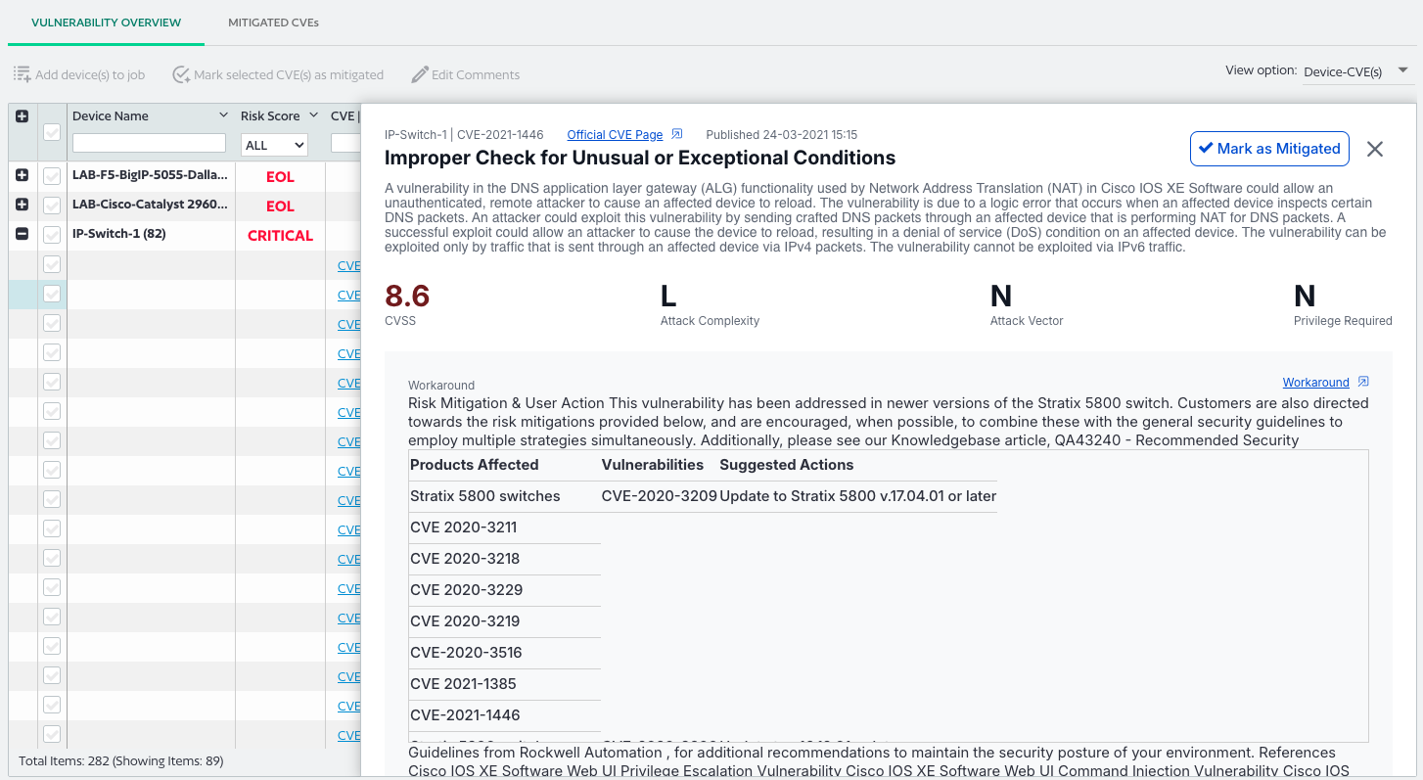Screen dimensions: 1423x780
Task: Click the Device Name filter input field
Action: [x=149, y=144]
